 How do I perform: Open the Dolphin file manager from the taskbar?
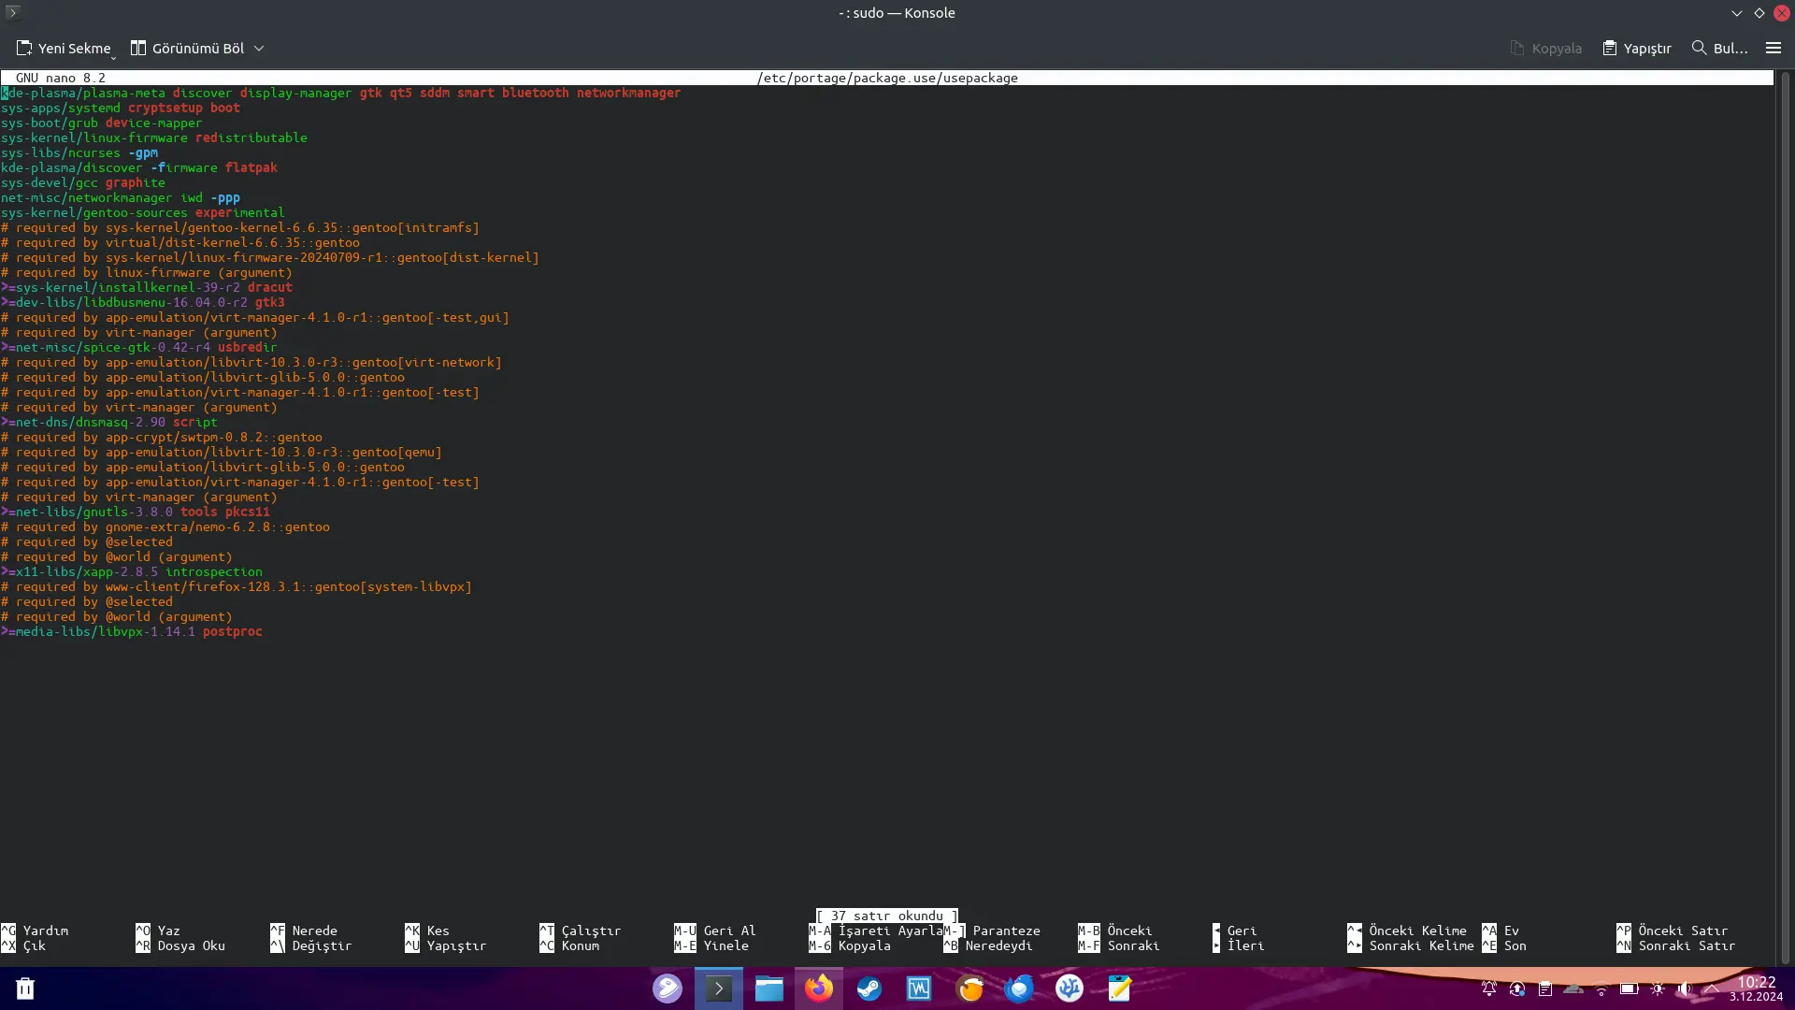(769, 988)
